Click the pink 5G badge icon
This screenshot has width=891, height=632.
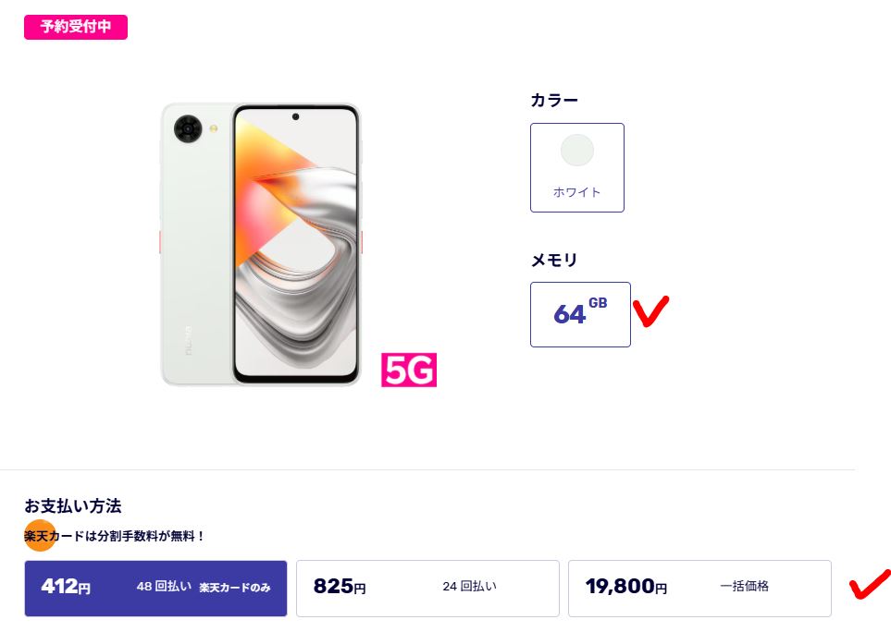(x=409, y=370)
